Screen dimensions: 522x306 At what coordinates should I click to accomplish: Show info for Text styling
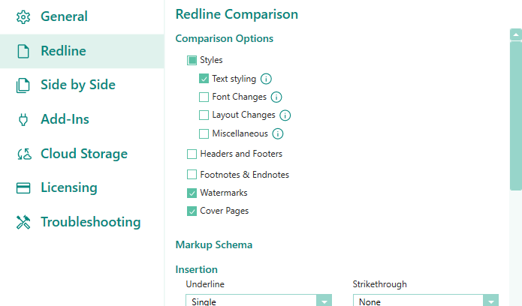pos(266,79)
